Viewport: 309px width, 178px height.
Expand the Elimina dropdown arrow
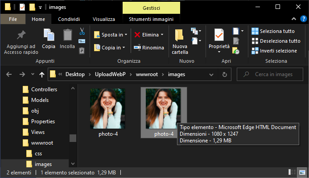pyautogui.click(x=162, y=35)
